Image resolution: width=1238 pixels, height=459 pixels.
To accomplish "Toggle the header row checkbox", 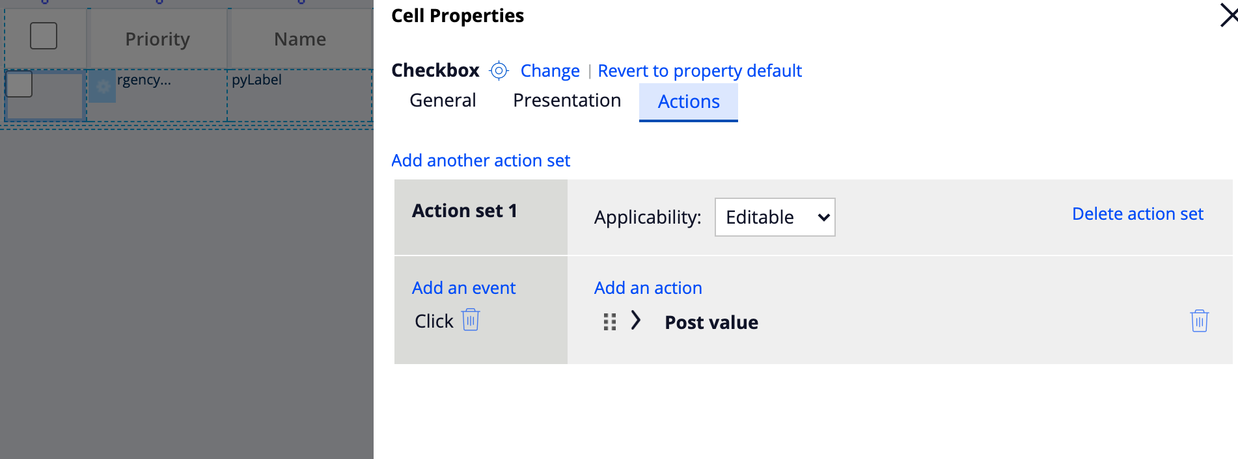I will pos(44,36).
